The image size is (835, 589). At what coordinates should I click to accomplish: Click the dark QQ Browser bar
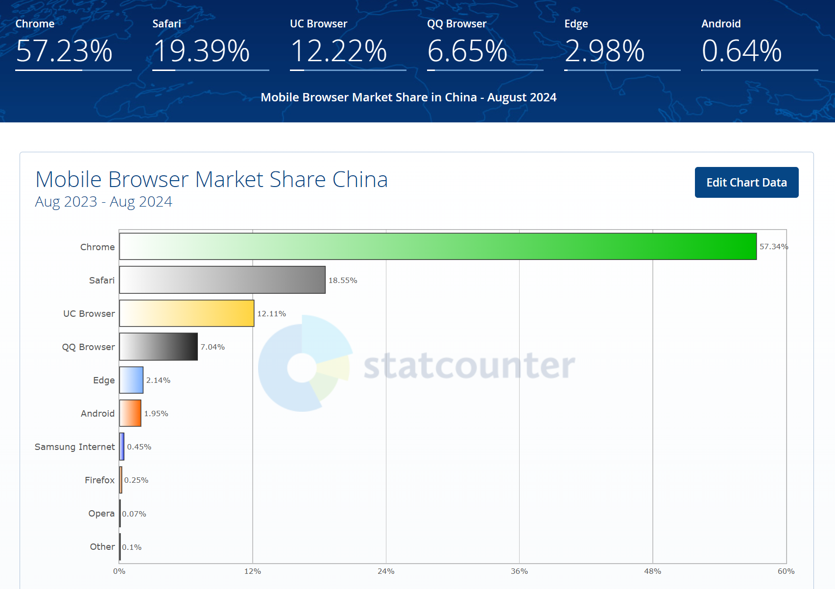159,347
